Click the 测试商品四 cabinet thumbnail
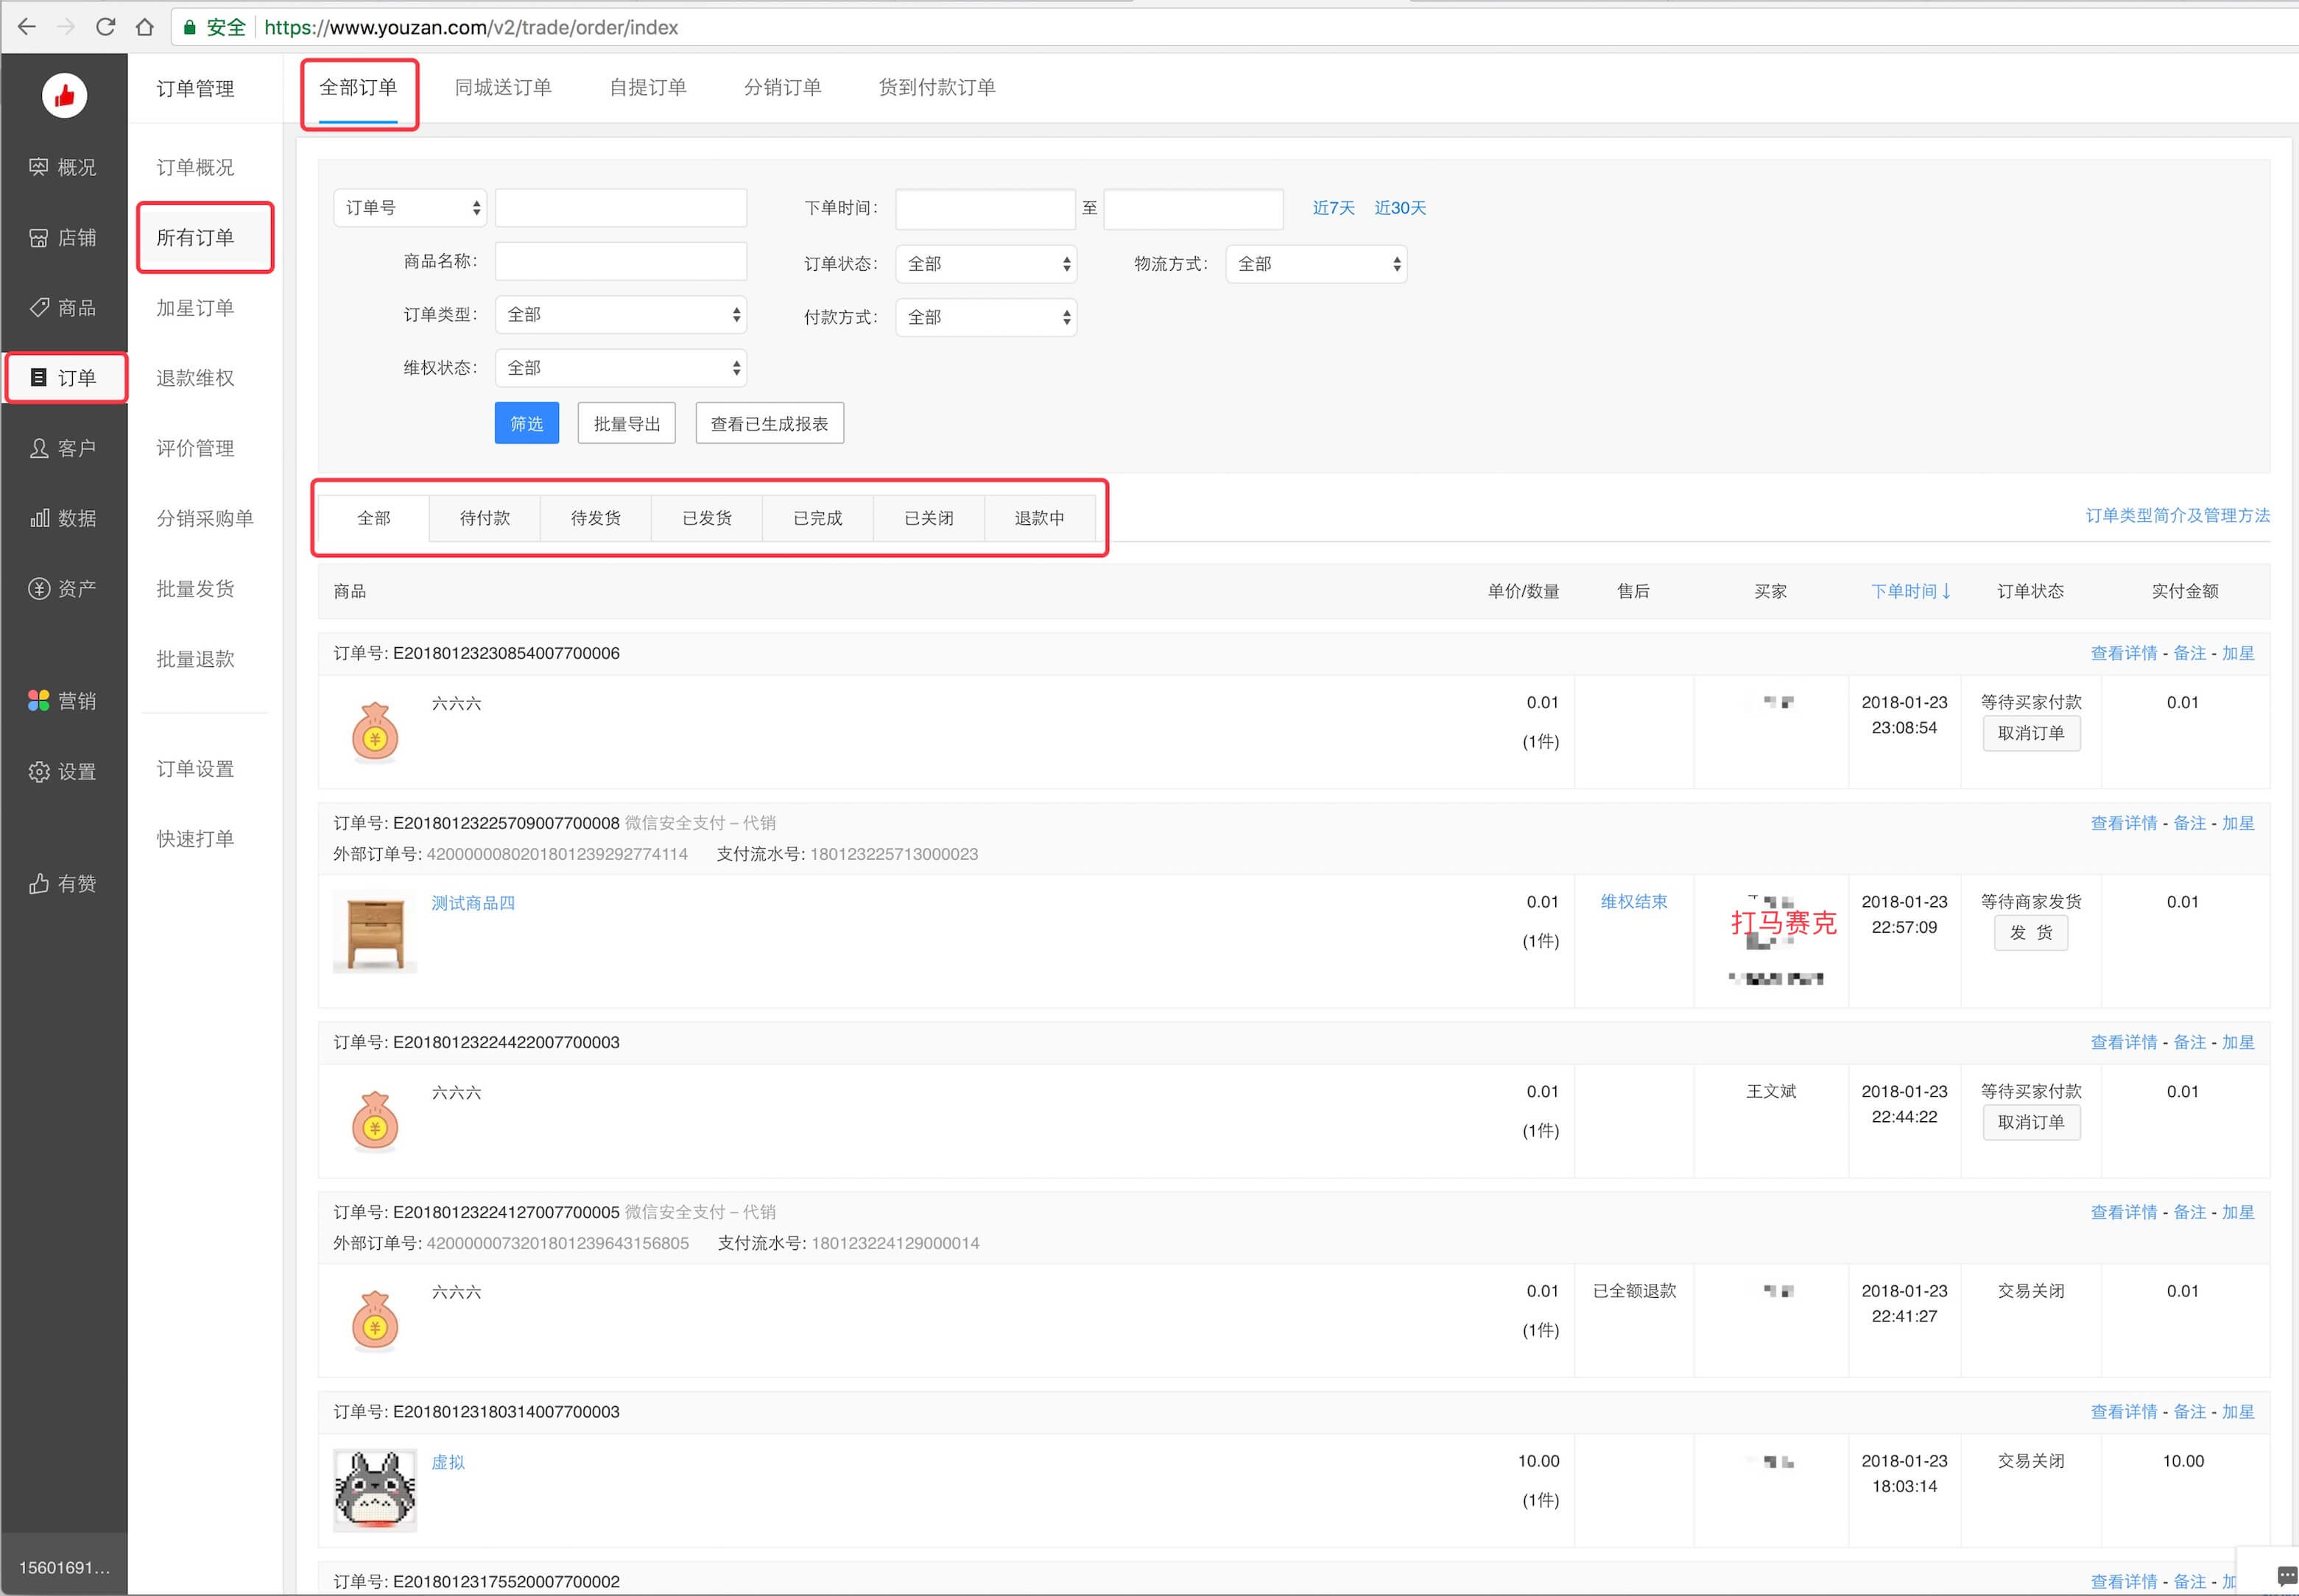 click(375, 932)
